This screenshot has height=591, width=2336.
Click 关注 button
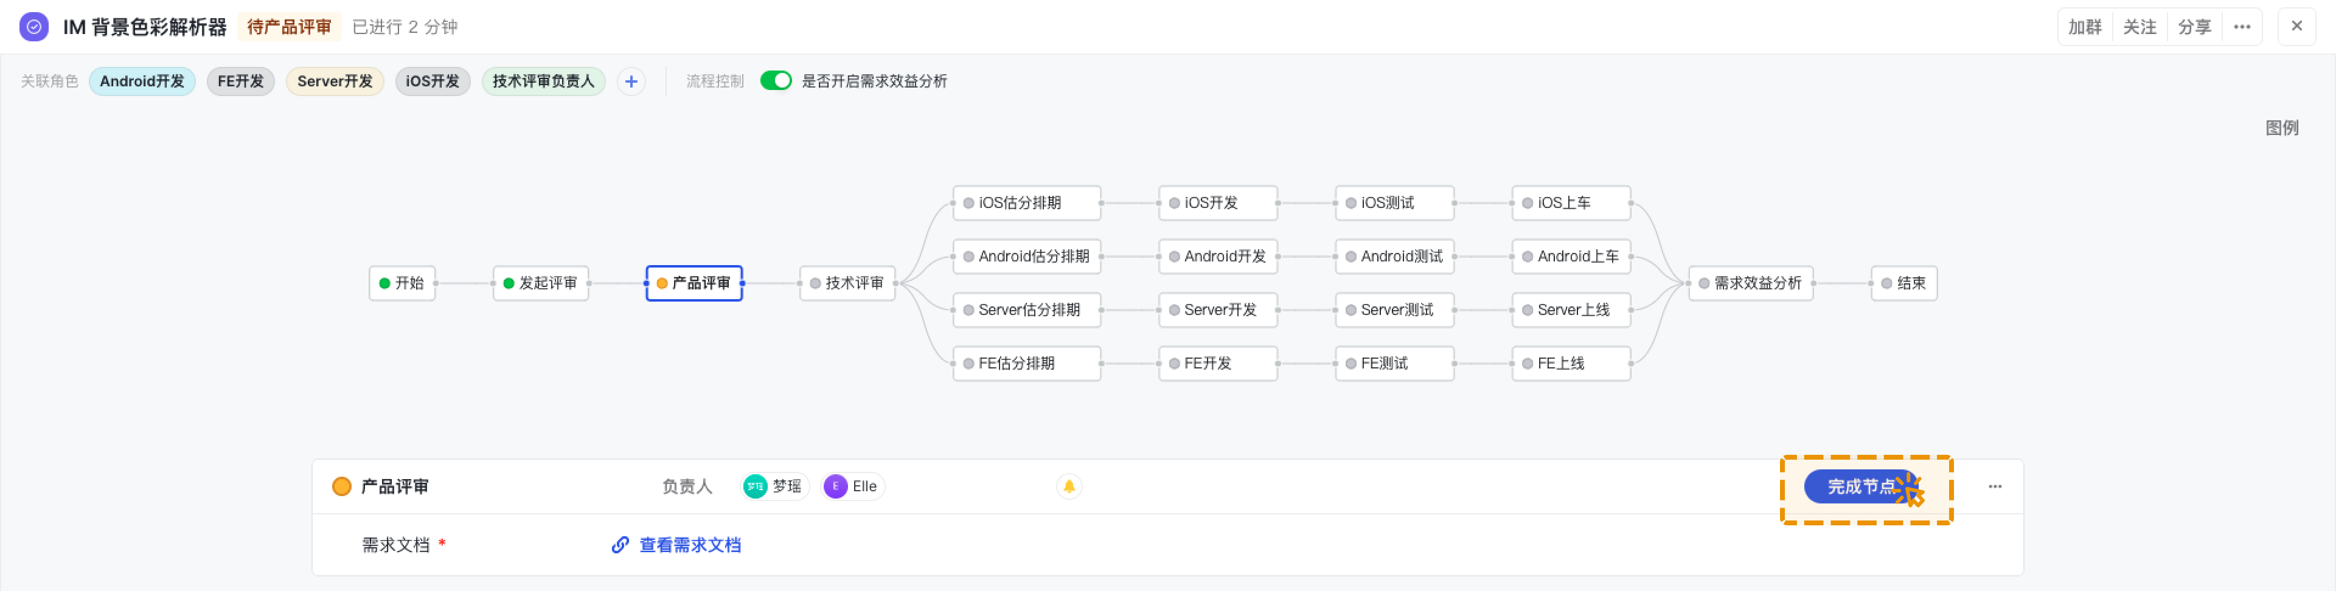tap(2140, 27)
